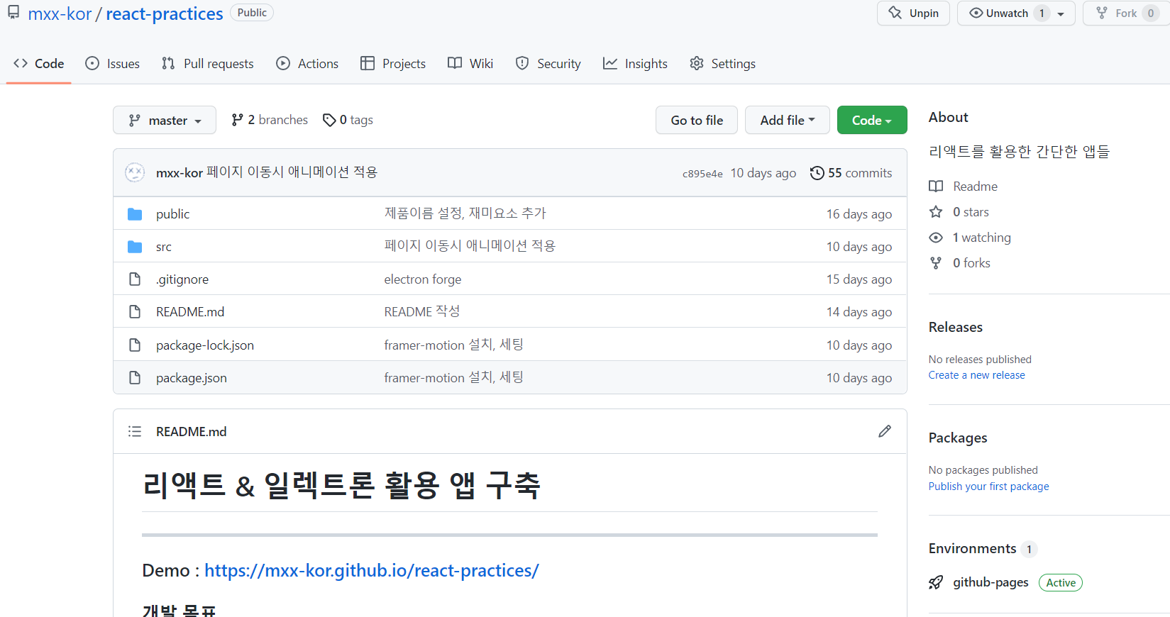Click Publish your first package

(x=989, y=487)
